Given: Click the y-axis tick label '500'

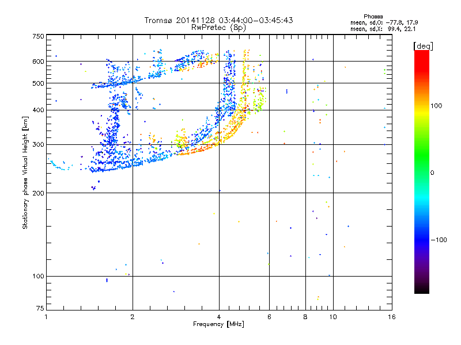Looking at the screenshot, I should click(x=38, y=83).
